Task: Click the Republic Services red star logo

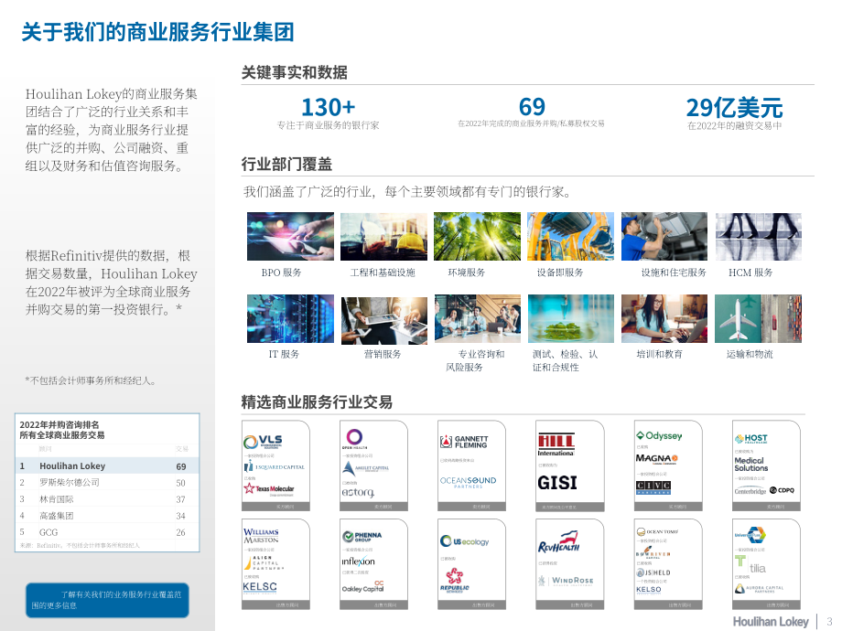Action: (x=455, y=581)
